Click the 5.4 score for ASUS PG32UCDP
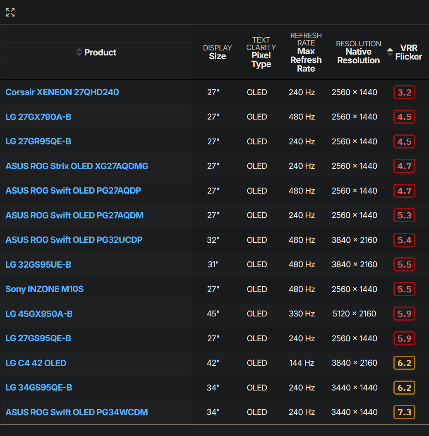This screenshot has height=436, width=429. coord(404,240)
